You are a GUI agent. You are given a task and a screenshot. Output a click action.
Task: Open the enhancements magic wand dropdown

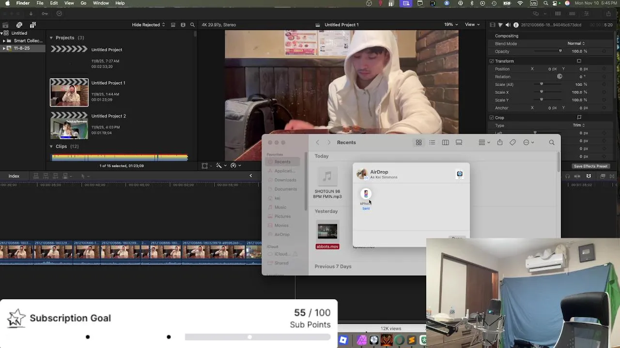coord(221,166)
